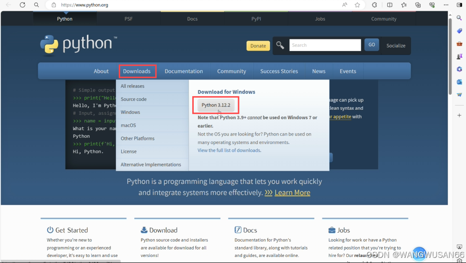Click the sidebar shopping tag icon
Screen dimensions: 466x263
tap(459, 31)
